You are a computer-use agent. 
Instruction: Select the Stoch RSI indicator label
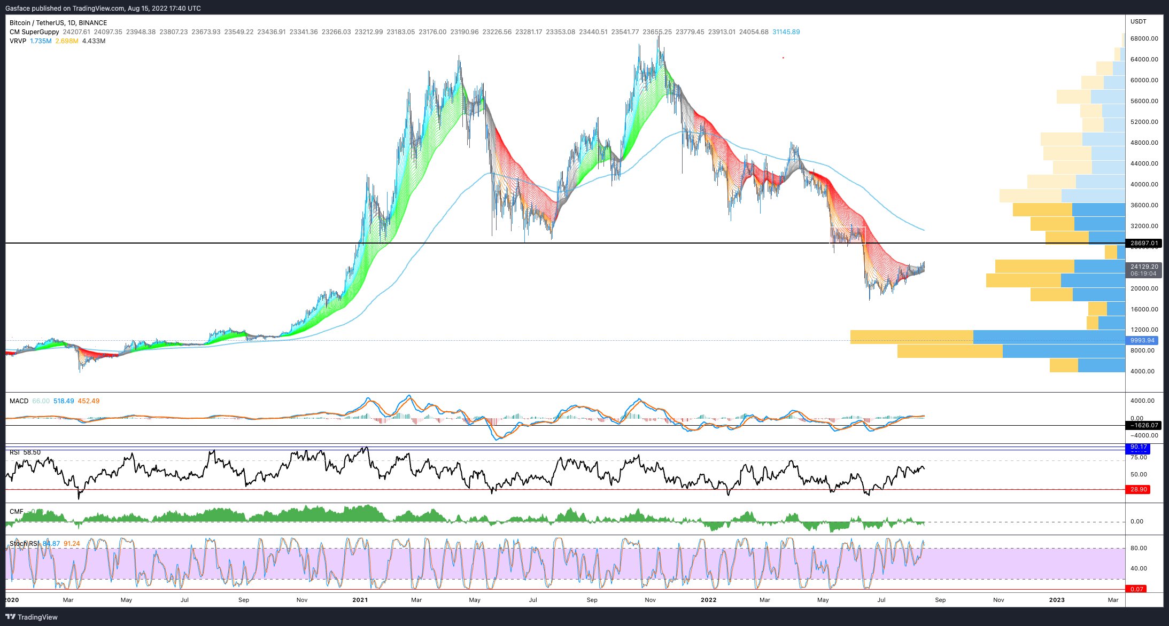[24, 544]
